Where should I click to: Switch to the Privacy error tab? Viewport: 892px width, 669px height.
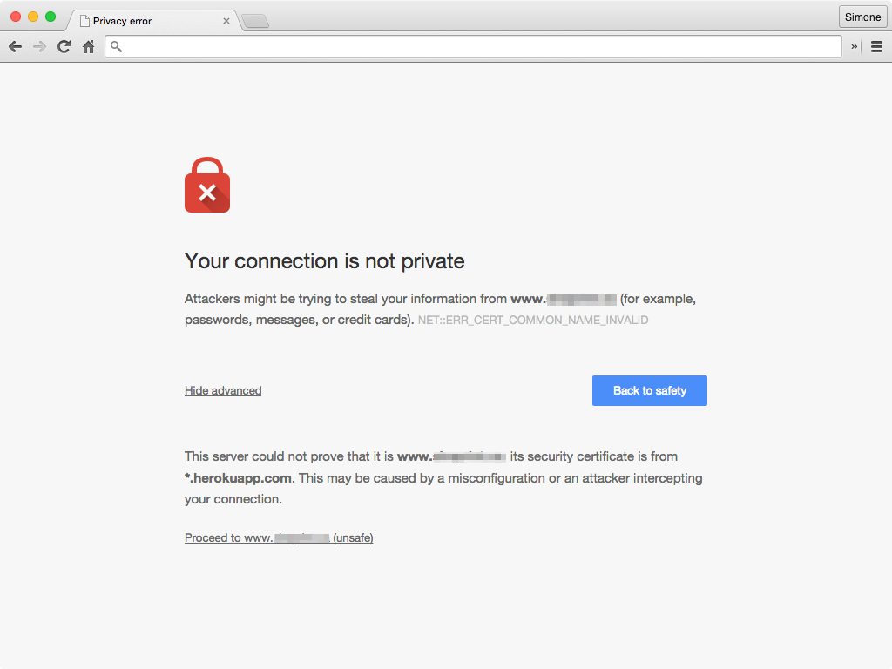(x=131, y=20)
